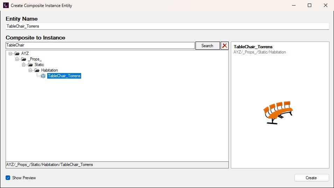Click the Habitation folder icon
This screenshot has height=188, width=334.
click(37, 70)
